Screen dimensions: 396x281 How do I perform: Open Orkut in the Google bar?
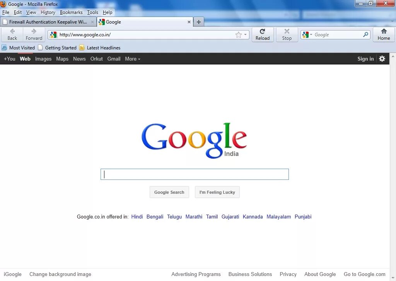(96, 59)
